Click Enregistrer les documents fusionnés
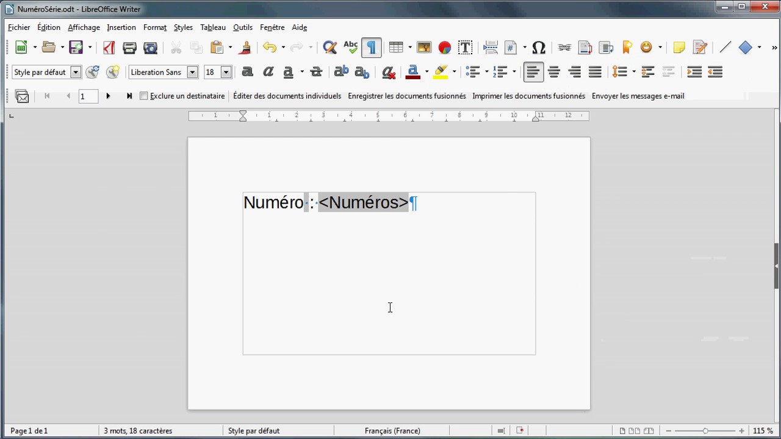Screen dimensions: 781x439 [407, 96]
